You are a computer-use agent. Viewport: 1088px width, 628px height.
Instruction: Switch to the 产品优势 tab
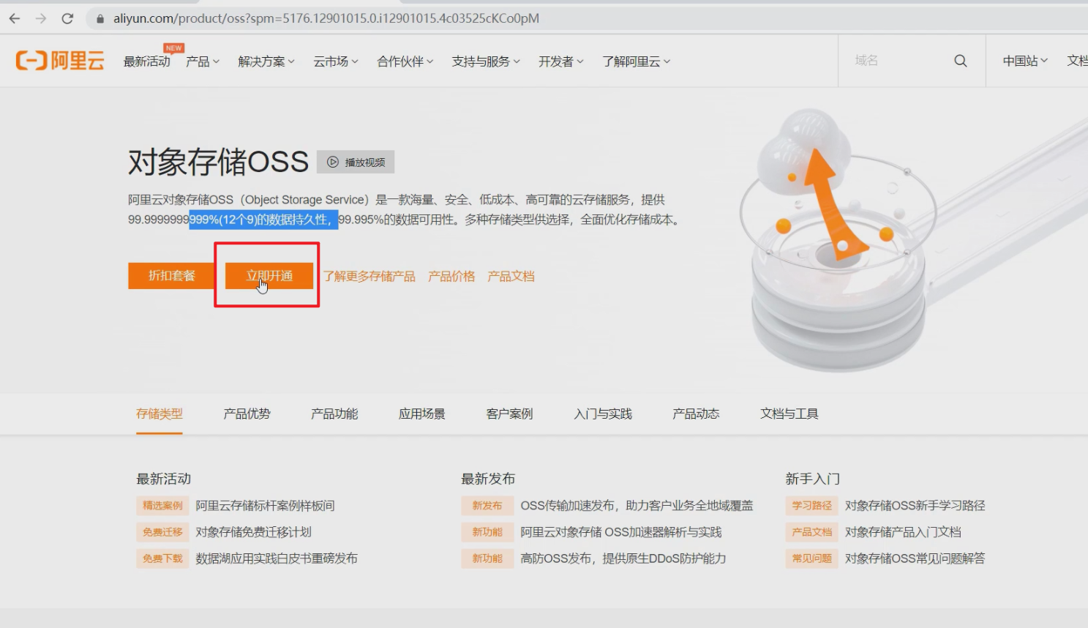point(247,414)
